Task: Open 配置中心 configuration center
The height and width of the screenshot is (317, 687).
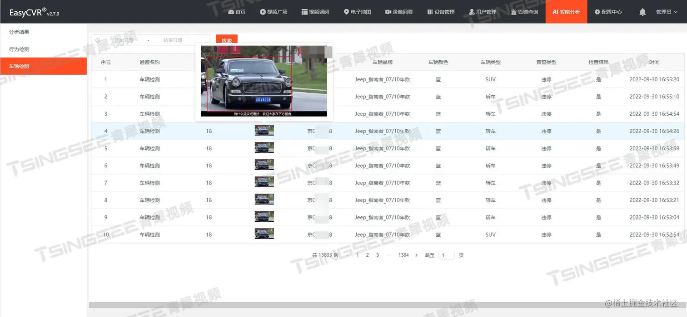Action: (608, 12)
